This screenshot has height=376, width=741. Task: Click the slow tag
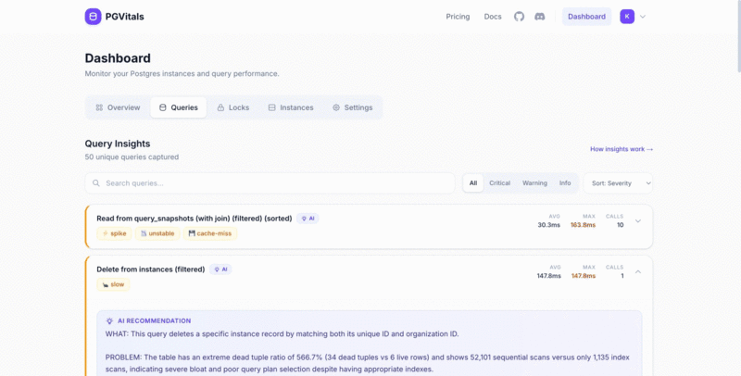[113, 284]
